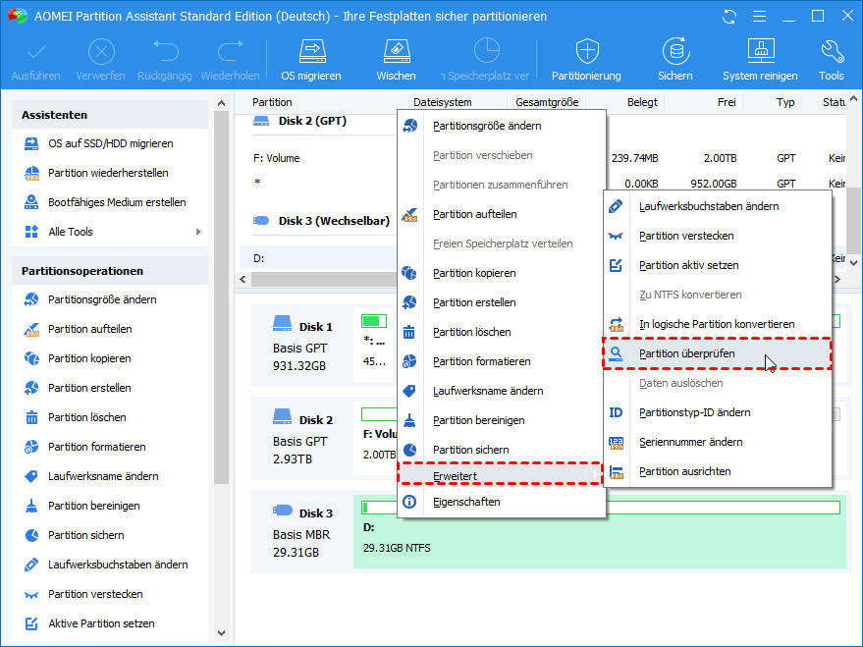Select Seriennummer ändern in submenu
863x647 pixels.
717,442
